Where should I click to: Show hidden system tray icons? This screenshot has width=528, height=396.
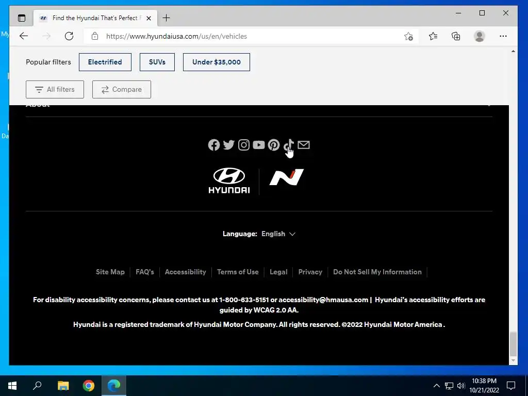pos(436,386)
